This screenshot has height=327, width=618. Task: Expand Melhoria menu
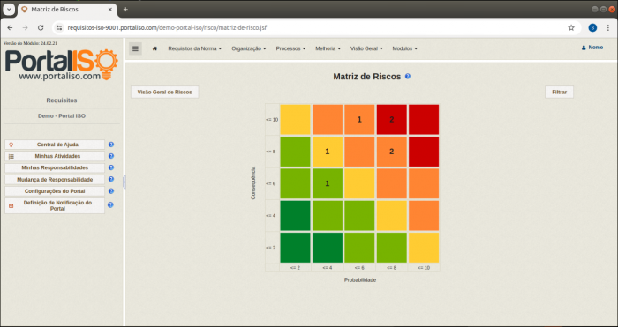[328, 48]
